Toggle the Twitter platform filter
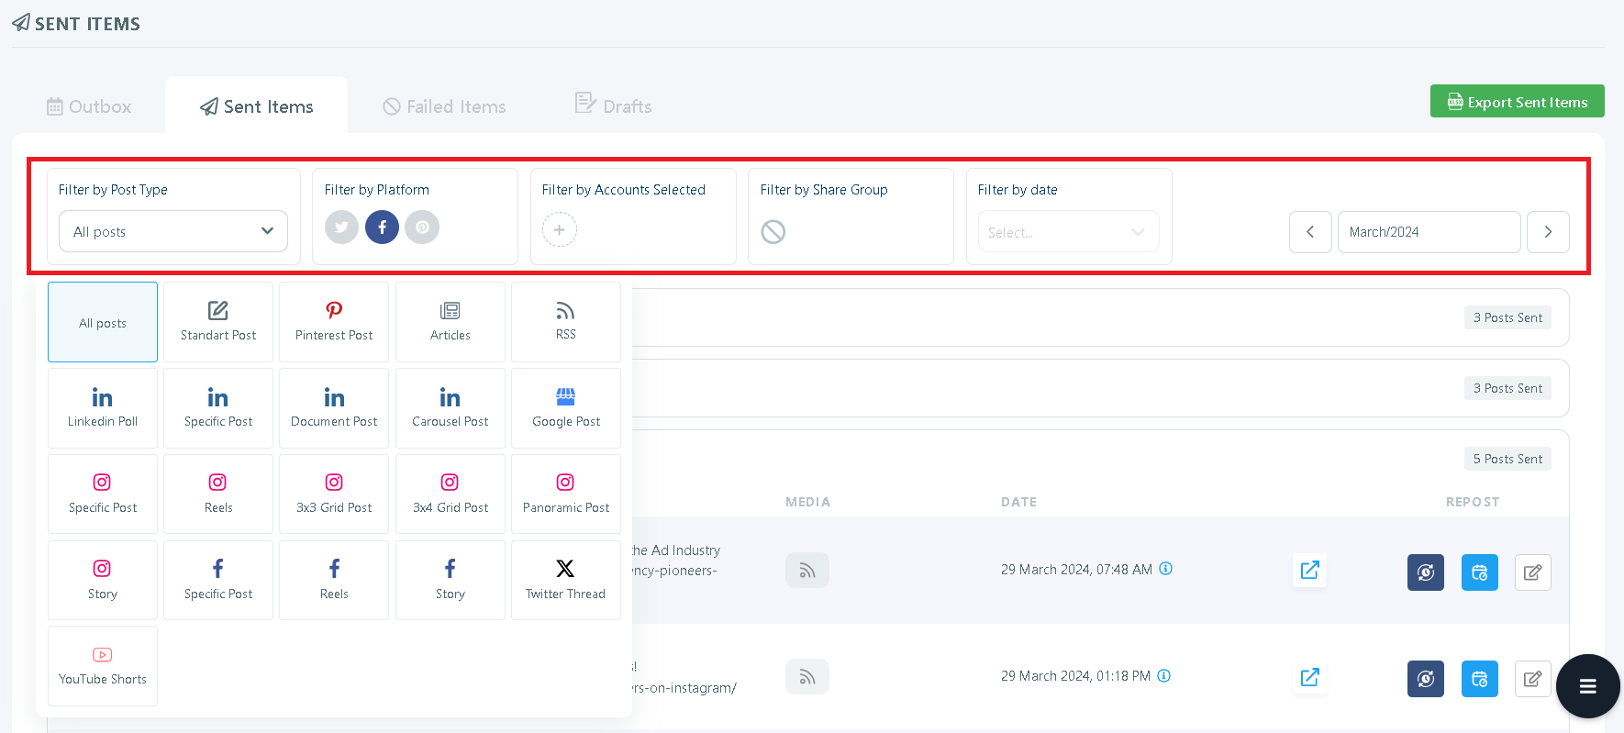This screenshot has height=733, width=1624. pos(341,227)
